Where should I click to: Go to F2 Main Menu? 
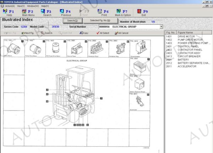pyautogui.click(x=28, y=13)
